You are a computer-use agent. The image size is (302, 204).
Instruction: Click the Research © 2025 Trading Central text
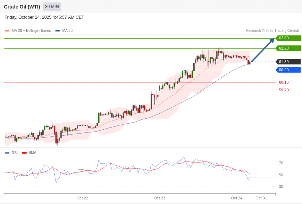[x=272, y=31]
